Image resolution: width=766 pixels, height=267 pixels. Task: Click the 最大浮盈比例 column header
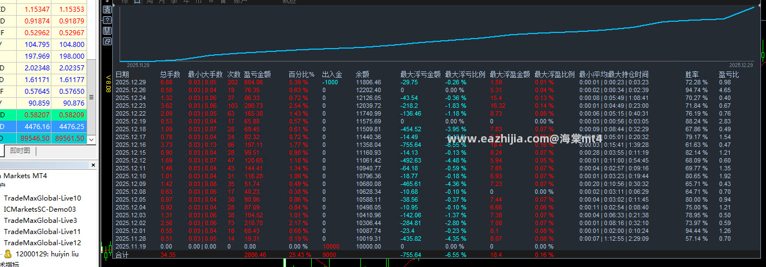[554, 74]
